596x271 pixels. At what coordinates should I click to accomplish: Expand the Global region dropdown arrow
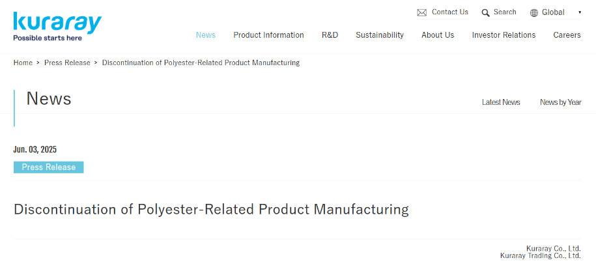click(x=580, y=12)
